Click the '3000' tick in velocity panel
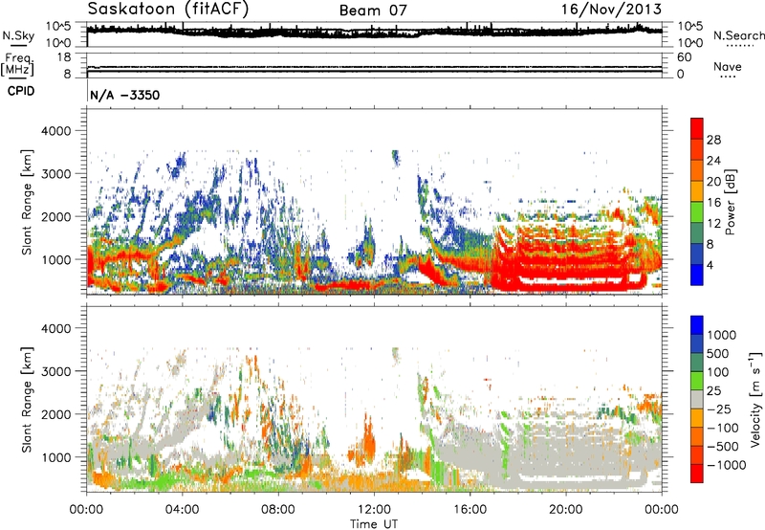Screen dimensions: 765x530 [x=56, y=371]
